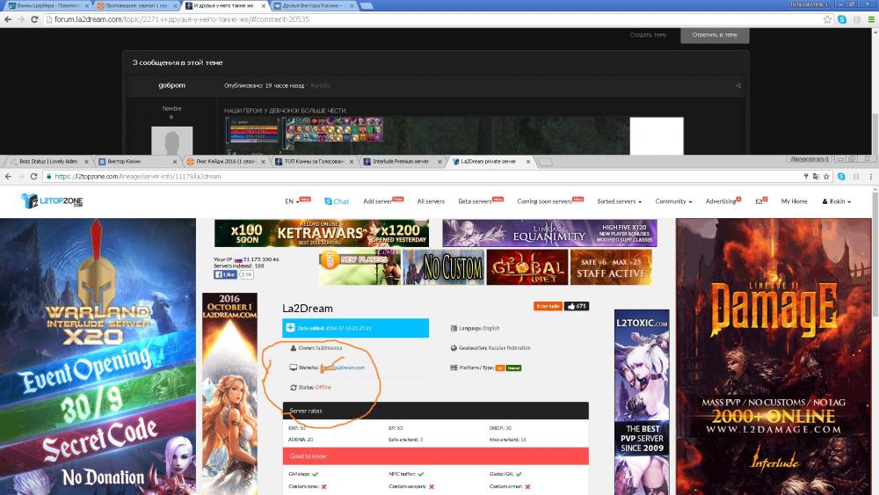Click the go6pom username
Image resolution: width=879 pixels, height=495 pixels.
171,85
